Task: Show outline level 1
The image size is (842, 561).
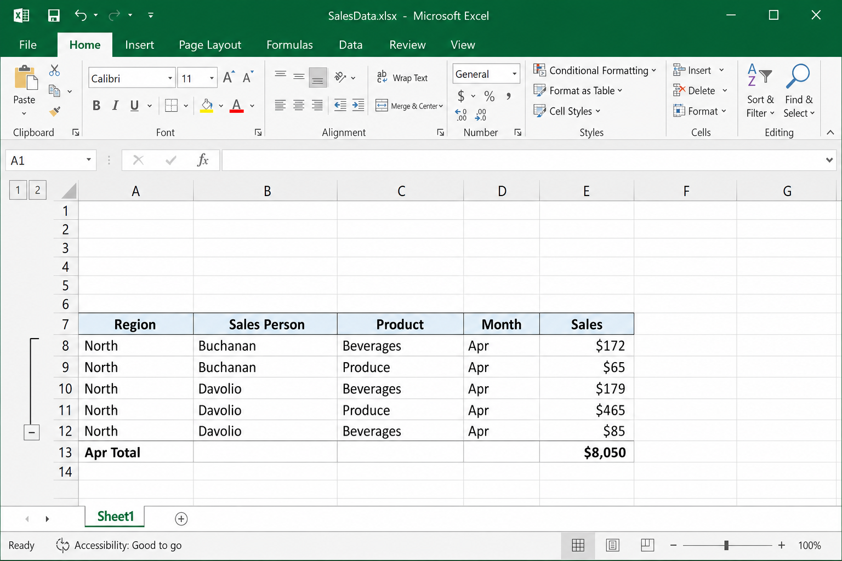Action: [18, 190]
